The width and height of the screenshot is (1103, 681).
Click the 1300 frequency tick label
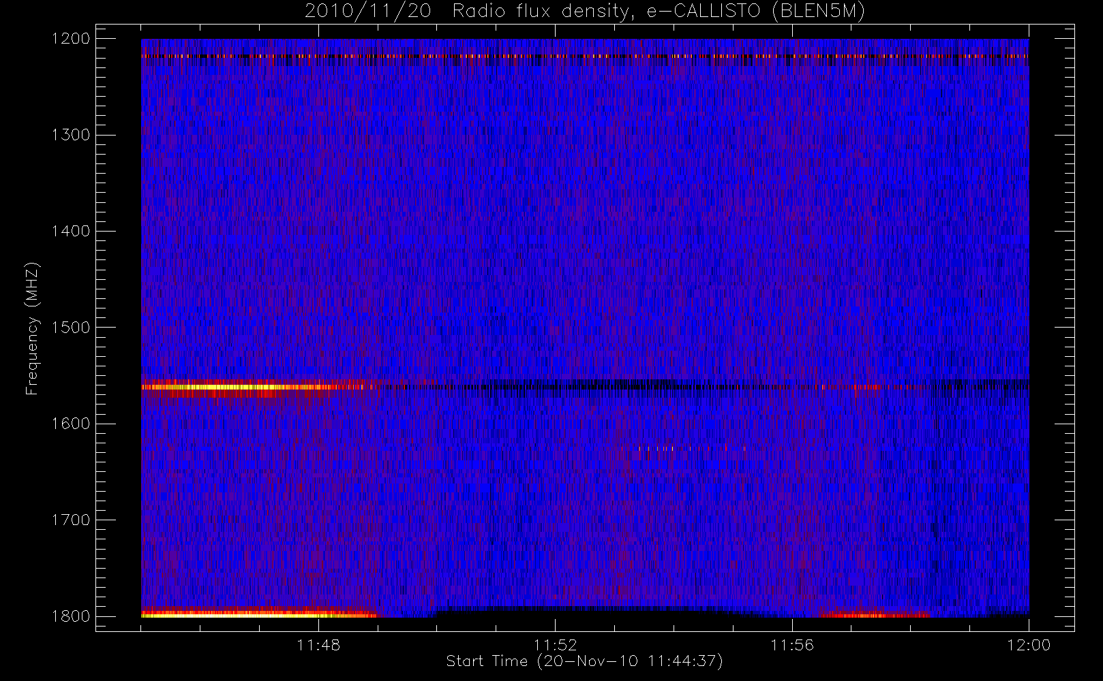(71, 135)
